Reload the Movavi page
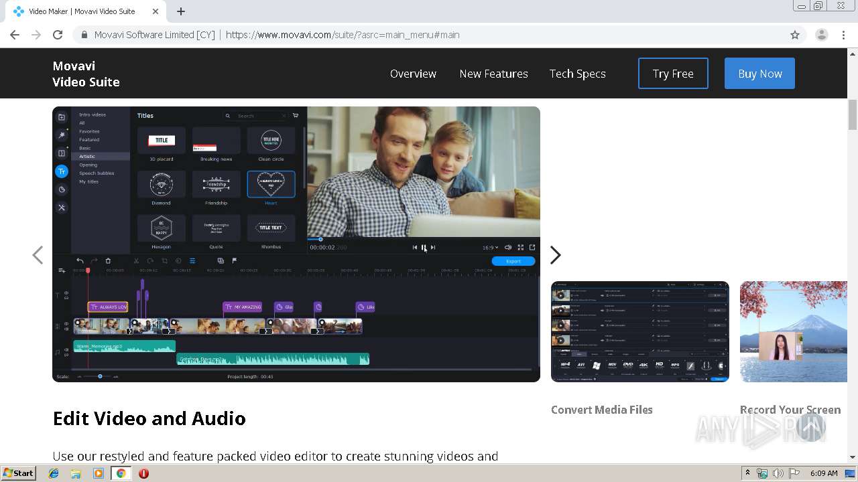The height and width of the screenshot is (482, 858). (58, 35)
